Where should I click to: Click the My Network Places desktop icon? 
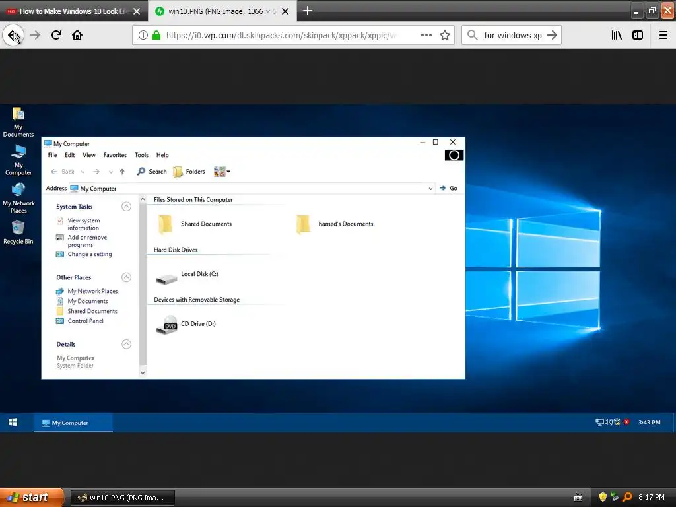tap(18, 198)
